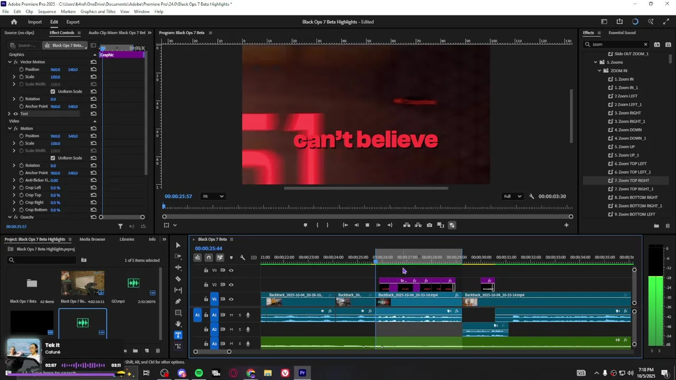Select the Slip tool
This screenshot has width=676, height=380.
178,290
